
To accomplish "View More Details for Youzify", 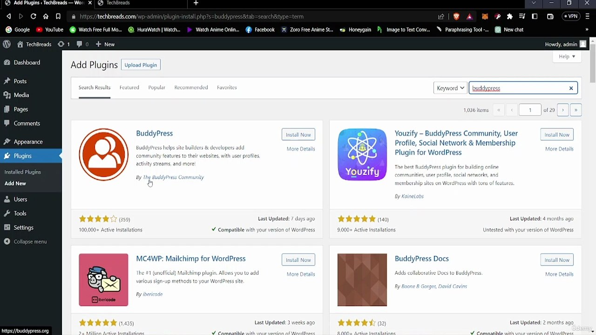I will point(559,149).
